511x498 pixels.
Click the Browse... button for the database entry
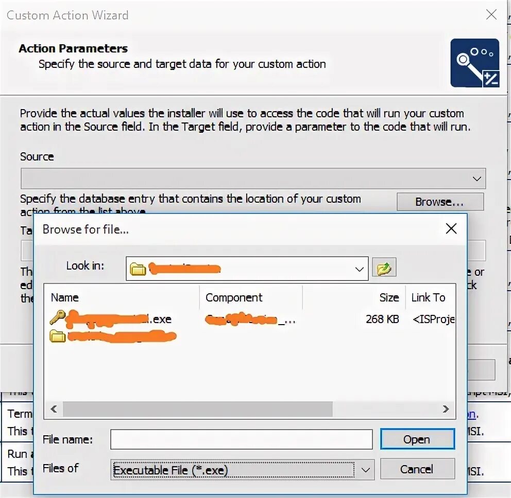[x=439, y=201]
